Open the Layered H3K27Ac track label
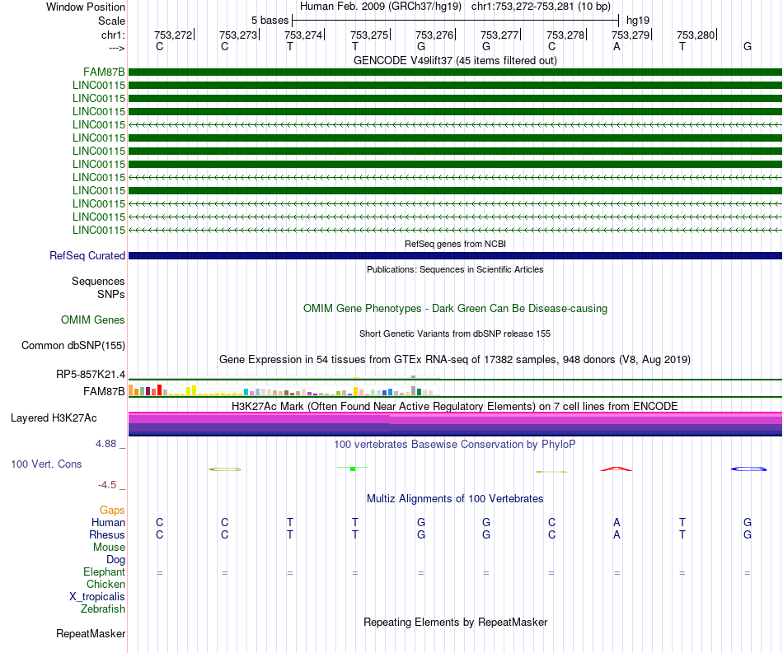Image resolution: width=783 pixels, height=653 pixels. pyautogui.click(x=54, y=418)
